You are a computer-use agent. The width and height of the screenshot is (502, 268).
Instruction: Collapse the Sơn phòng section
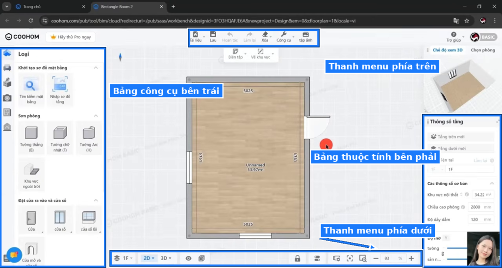(96, 116)
